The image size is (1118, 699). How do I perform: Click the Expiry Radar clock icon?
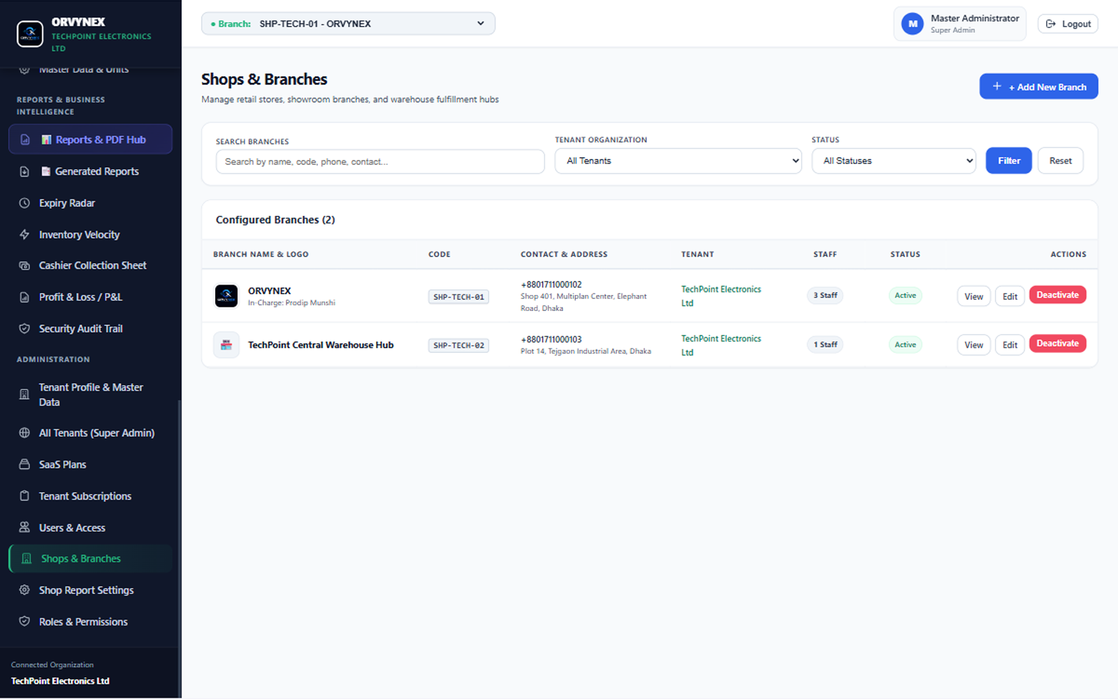[x=24, y=203]
